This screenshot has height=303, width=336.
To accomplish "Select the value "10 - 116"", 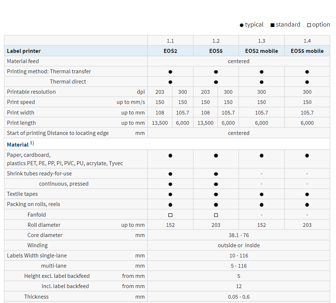I will 239,256.
